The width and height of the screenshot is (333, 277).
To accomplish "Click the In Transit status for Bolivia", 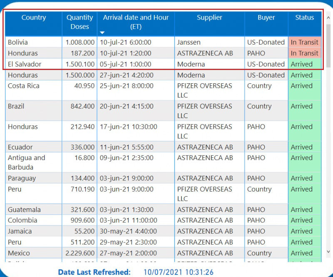I will pos(304,42).
